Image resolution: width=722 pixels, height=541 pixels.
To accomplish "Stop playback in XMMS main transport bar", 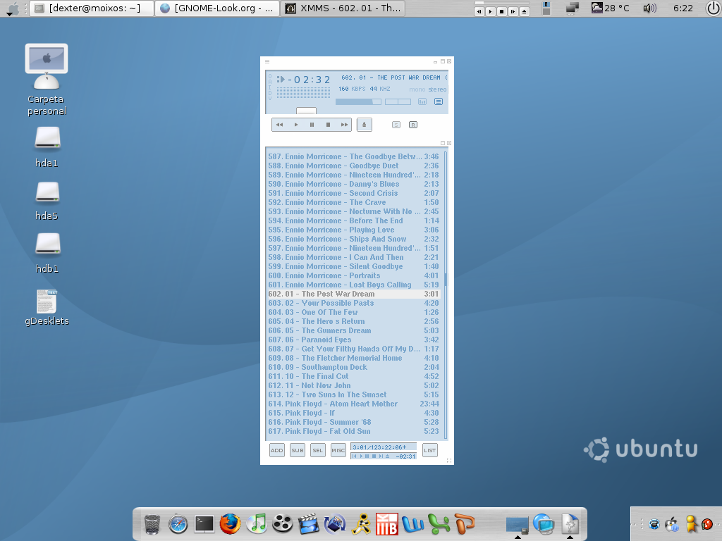I will [x=328, y=125].
